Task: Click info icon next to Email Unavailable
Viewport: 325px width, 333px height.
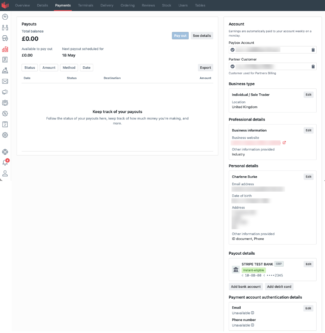Action: (252, 313)
